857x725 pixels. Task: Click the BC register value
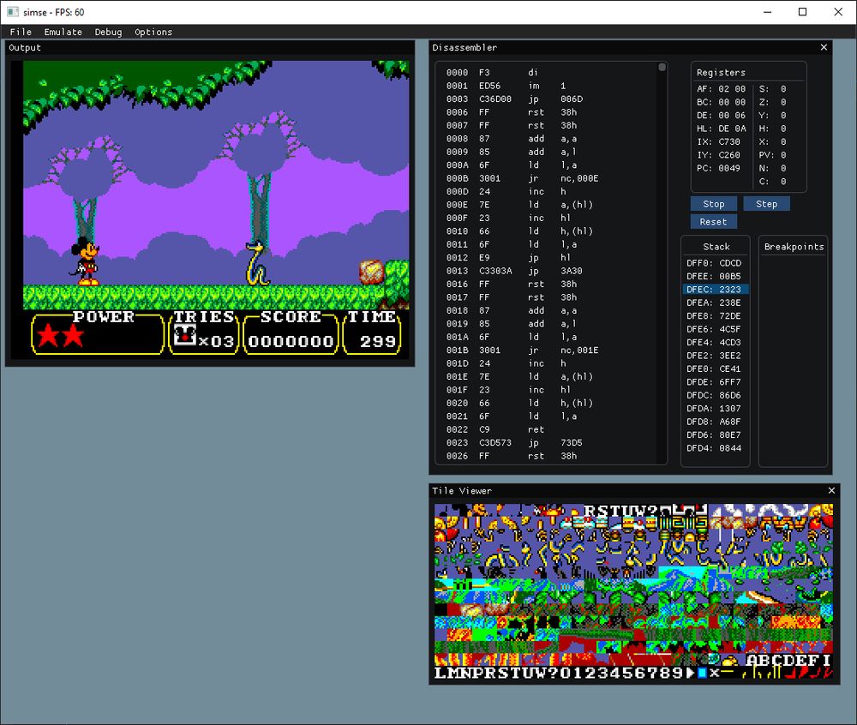pyautogui.click(x=732, y=102)
